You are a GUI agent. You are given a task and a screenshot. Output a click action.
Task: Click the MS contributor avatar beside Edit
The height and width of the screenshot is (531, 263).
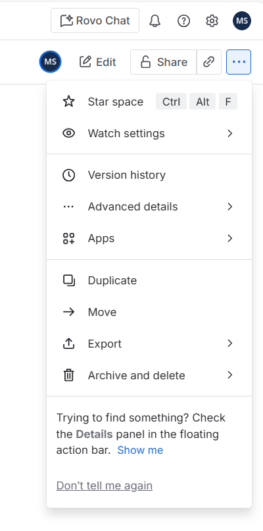51,62
